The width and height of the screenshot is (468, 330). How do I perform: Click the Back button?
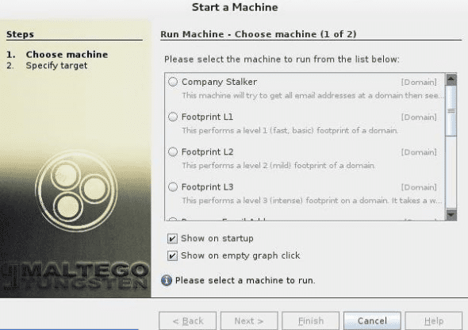tap(187, 320)
